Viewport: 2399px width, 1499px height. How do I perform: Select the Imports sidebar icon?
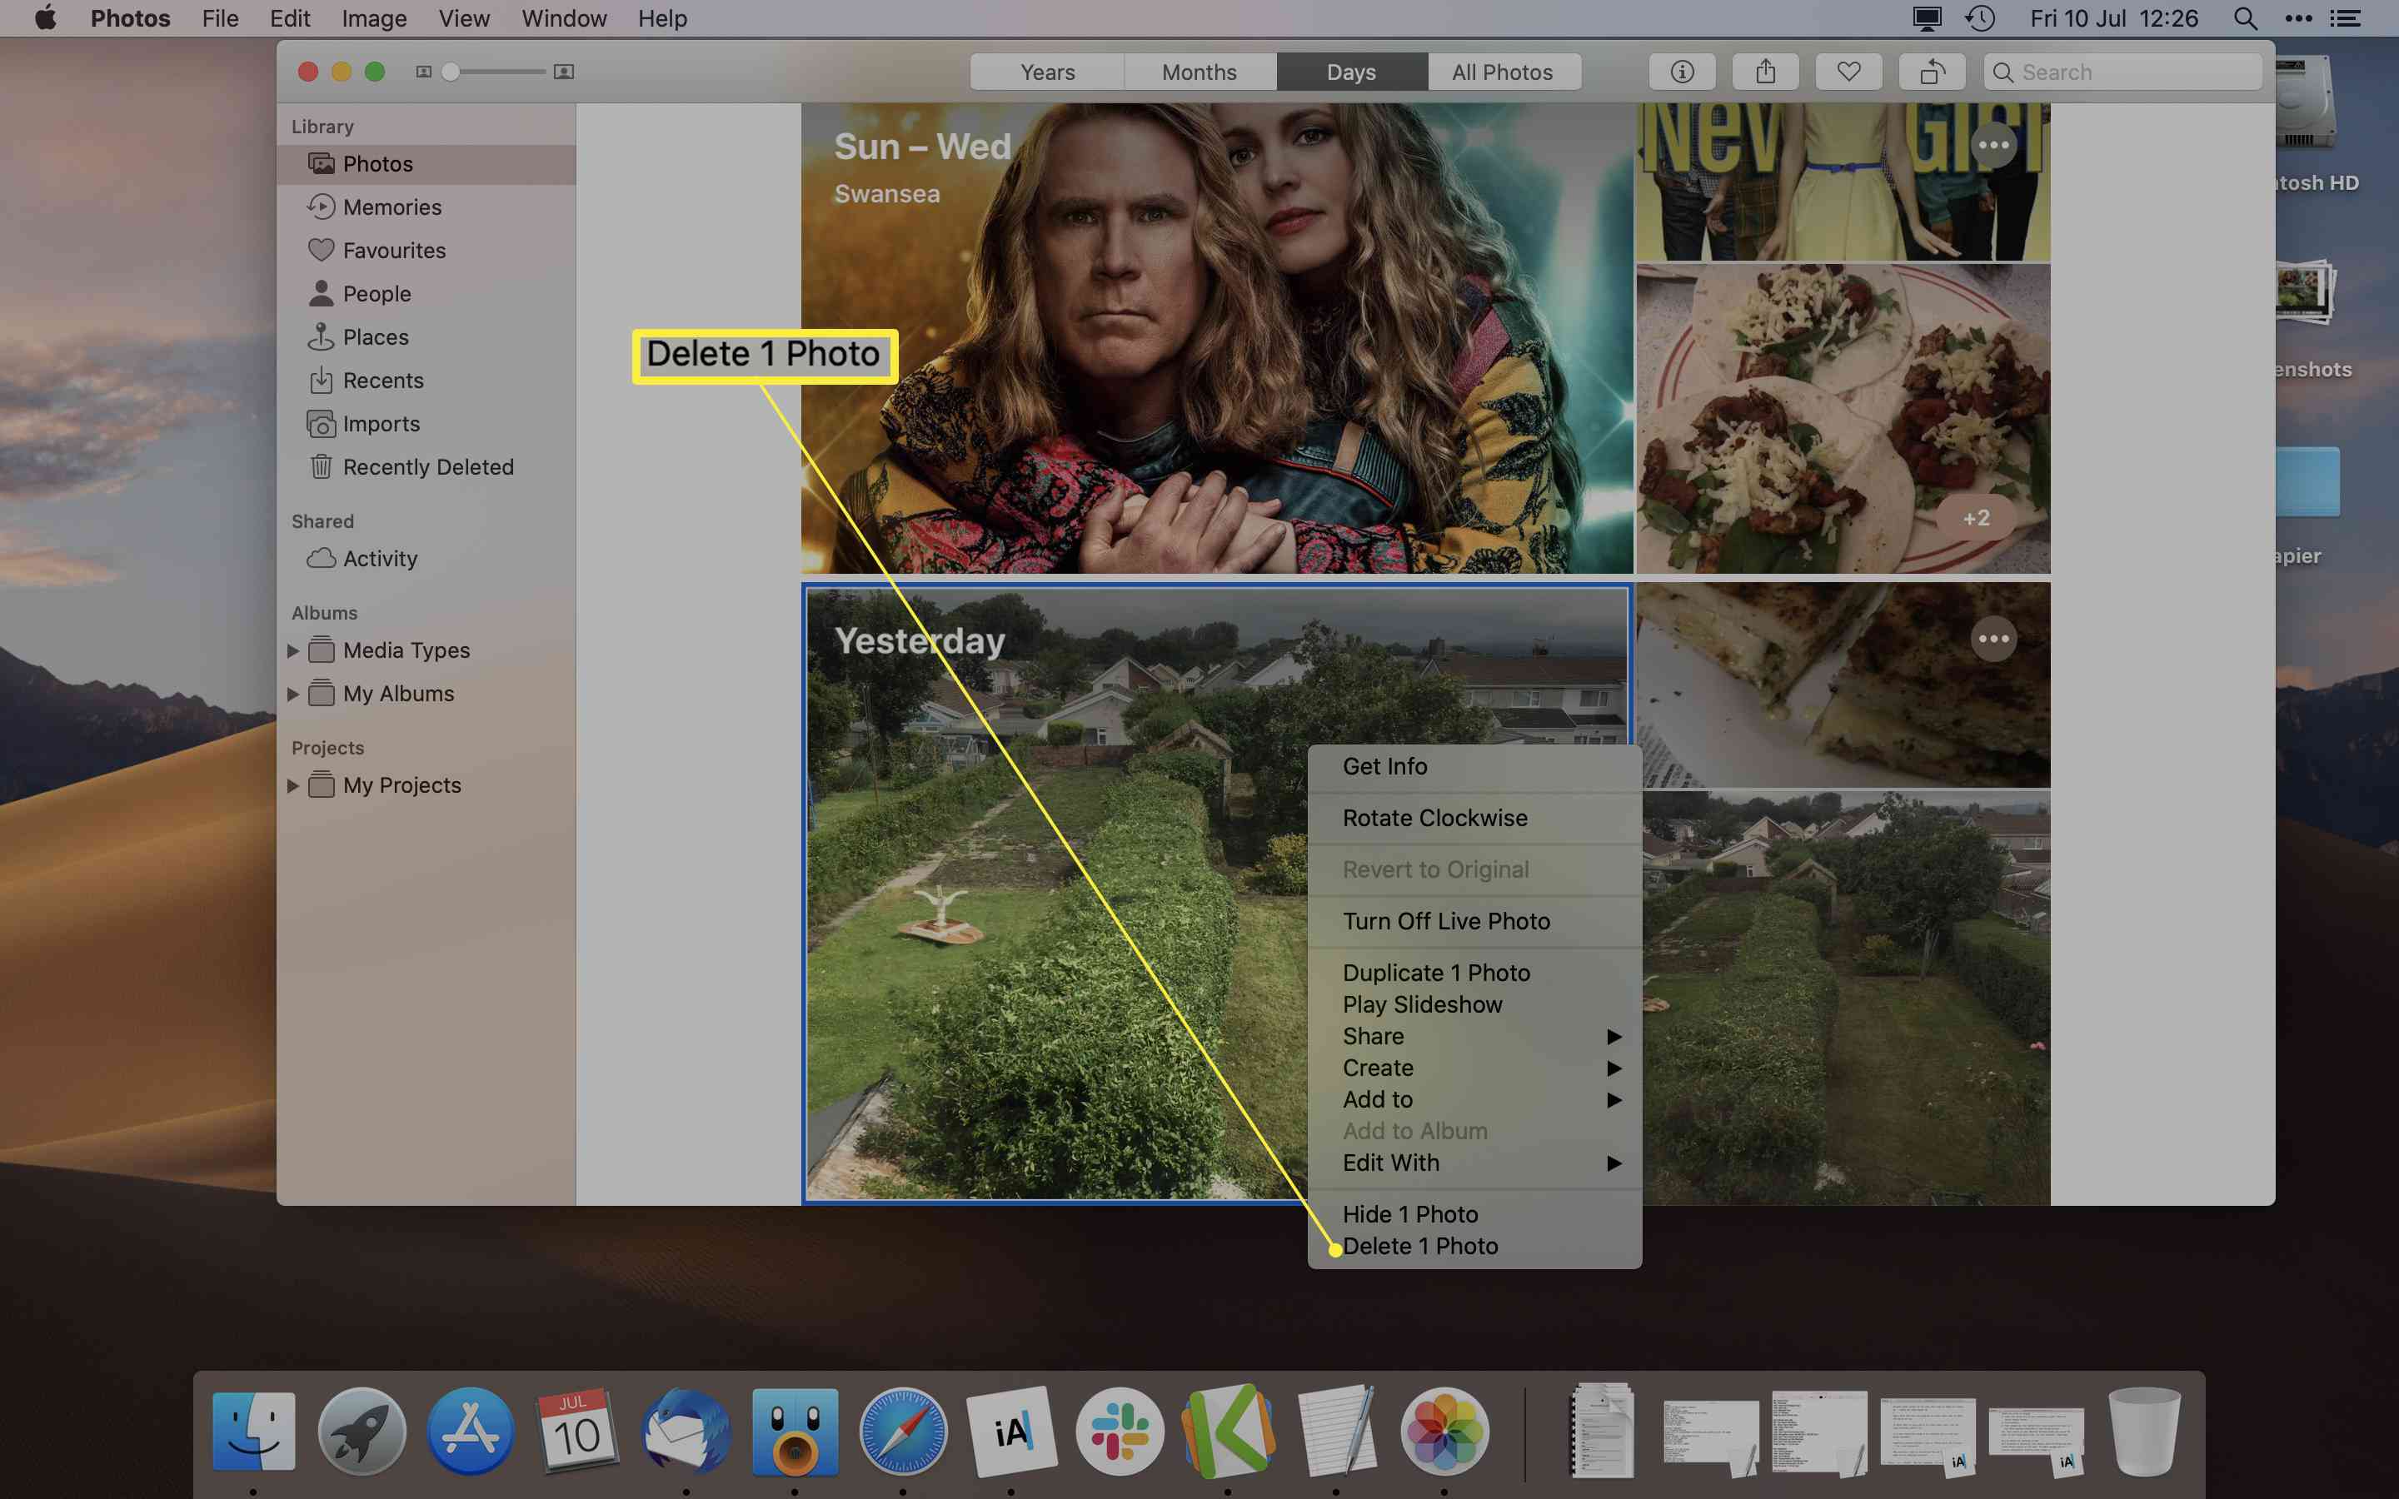click(322, 423)
